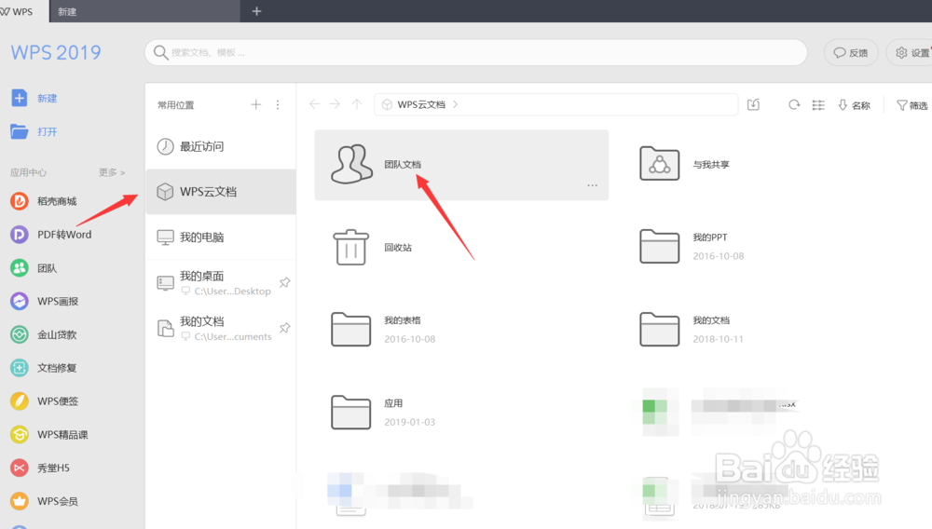Go back with the left arrow

point(314,104)
